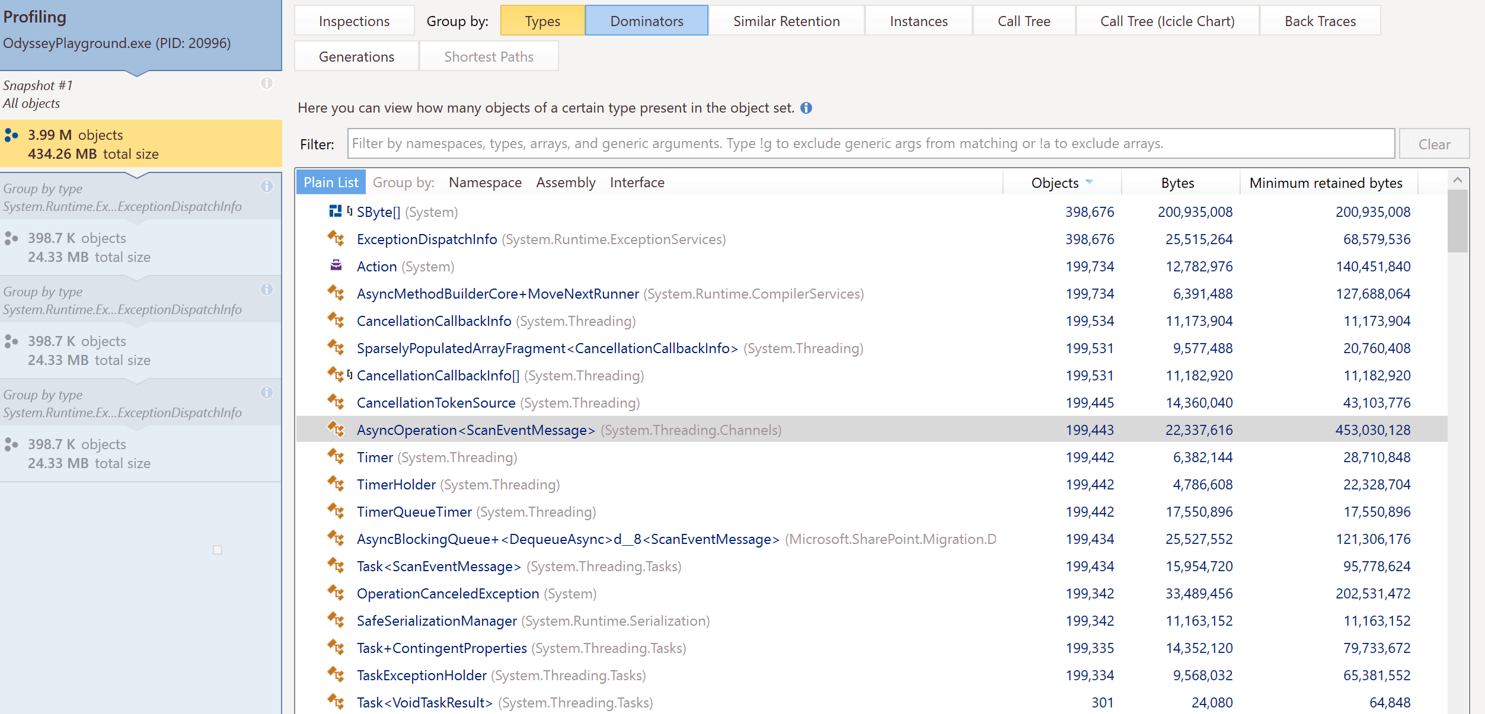Toggle off the Types grouping
Image resolution: width=1485 pixels, height=714 pixels.
click(542, 20)
